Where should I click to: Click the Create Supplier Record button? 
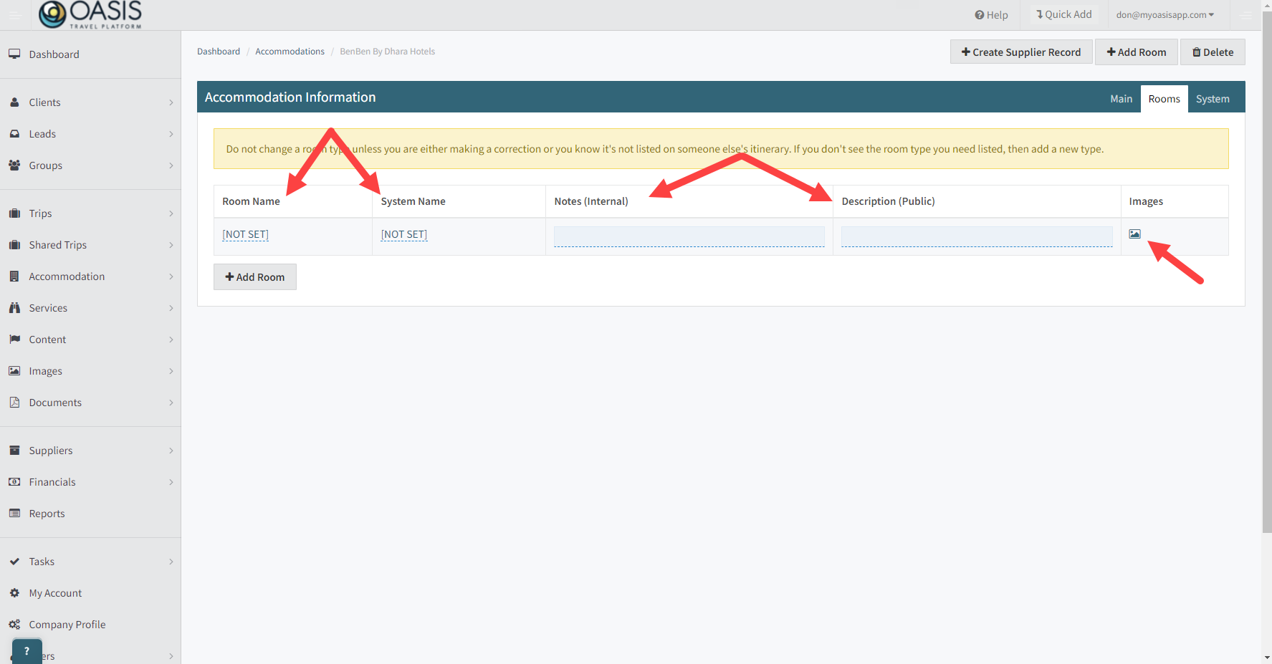click(x=1021, y=52)
